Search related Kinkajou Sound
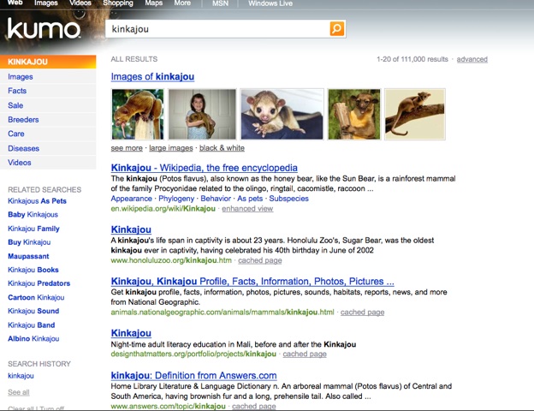 pyautogui.click(x=33, y=311)
